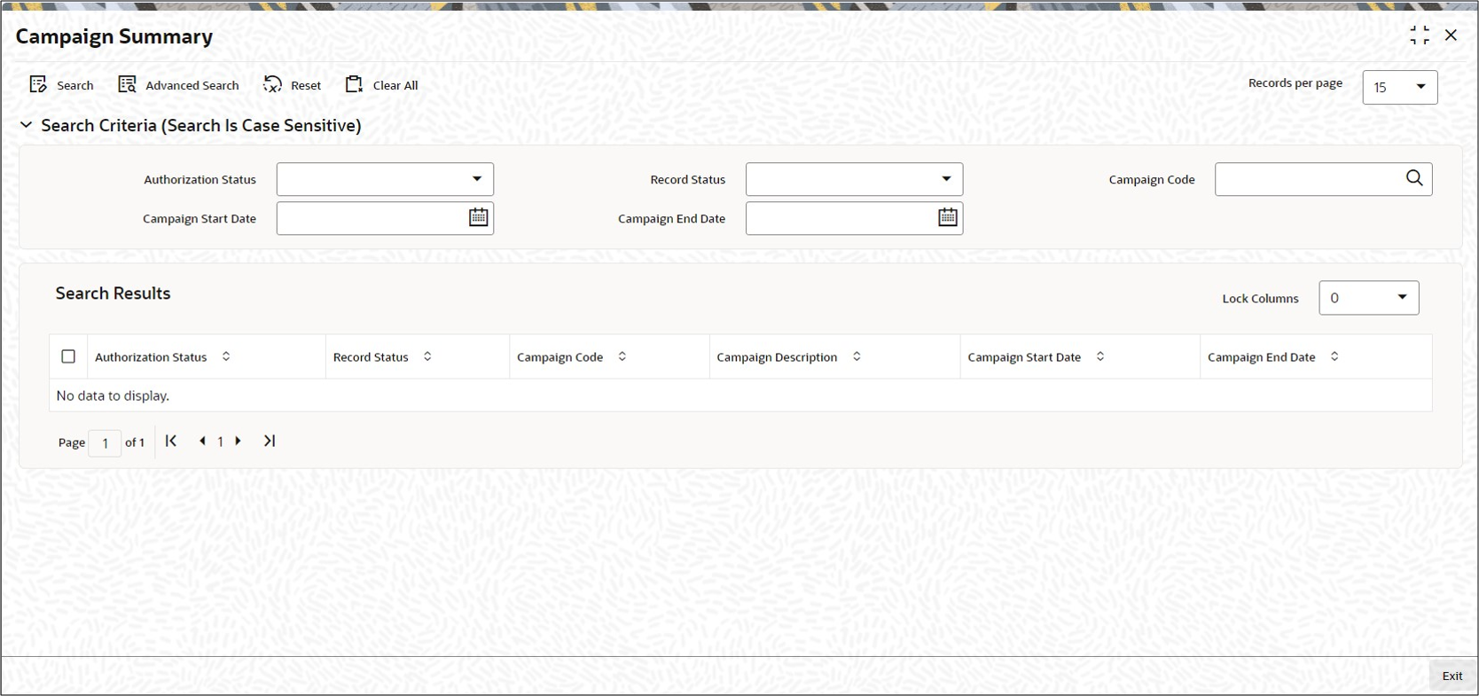The height and width of the screenshot is (696, 1479).
Task: Open the Lock Columns dropdown
Action: pos(1369,298)
